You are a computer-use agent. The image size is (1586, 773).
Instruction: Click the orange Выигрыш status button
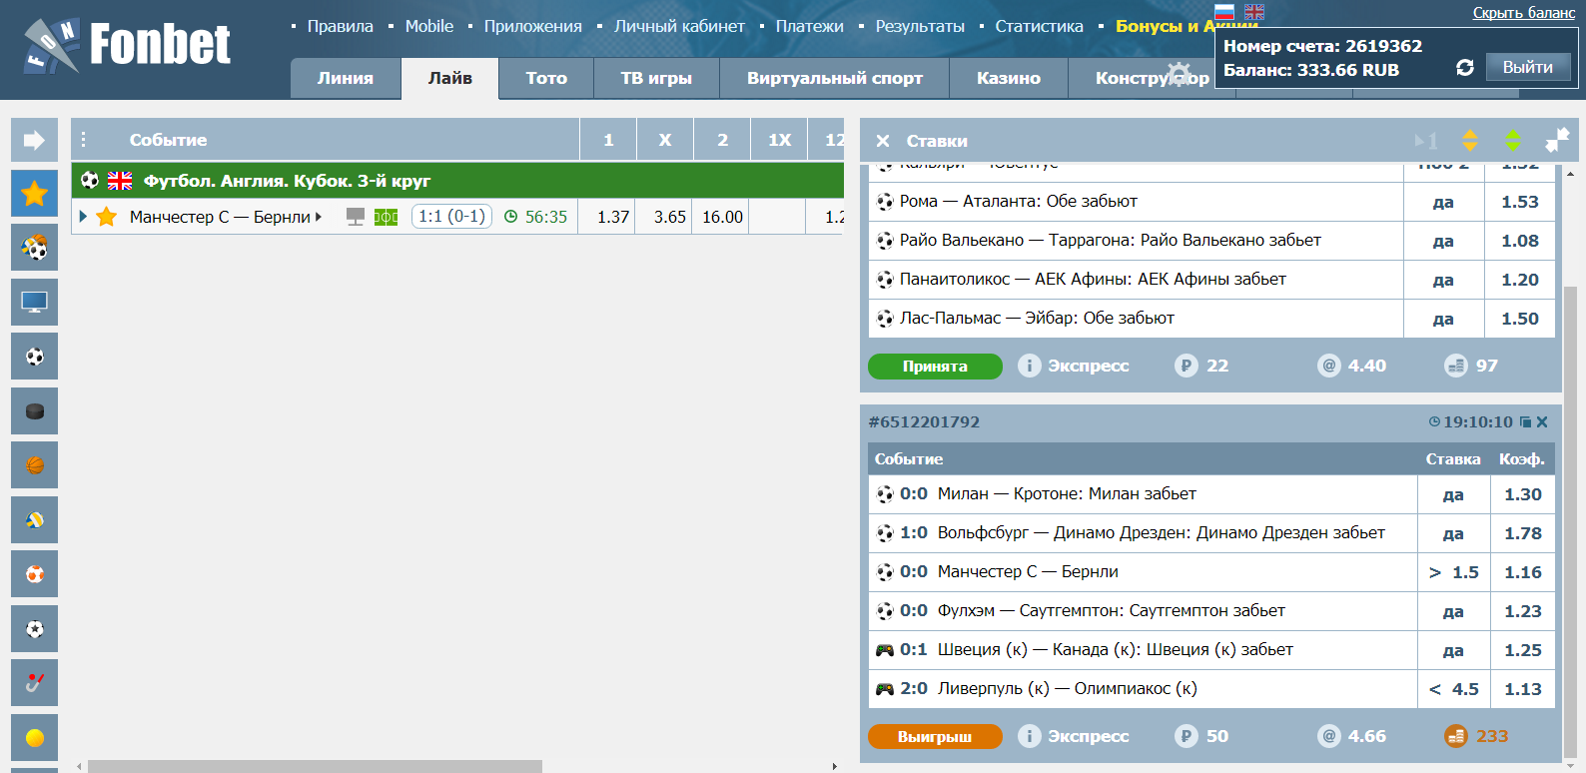935,737
